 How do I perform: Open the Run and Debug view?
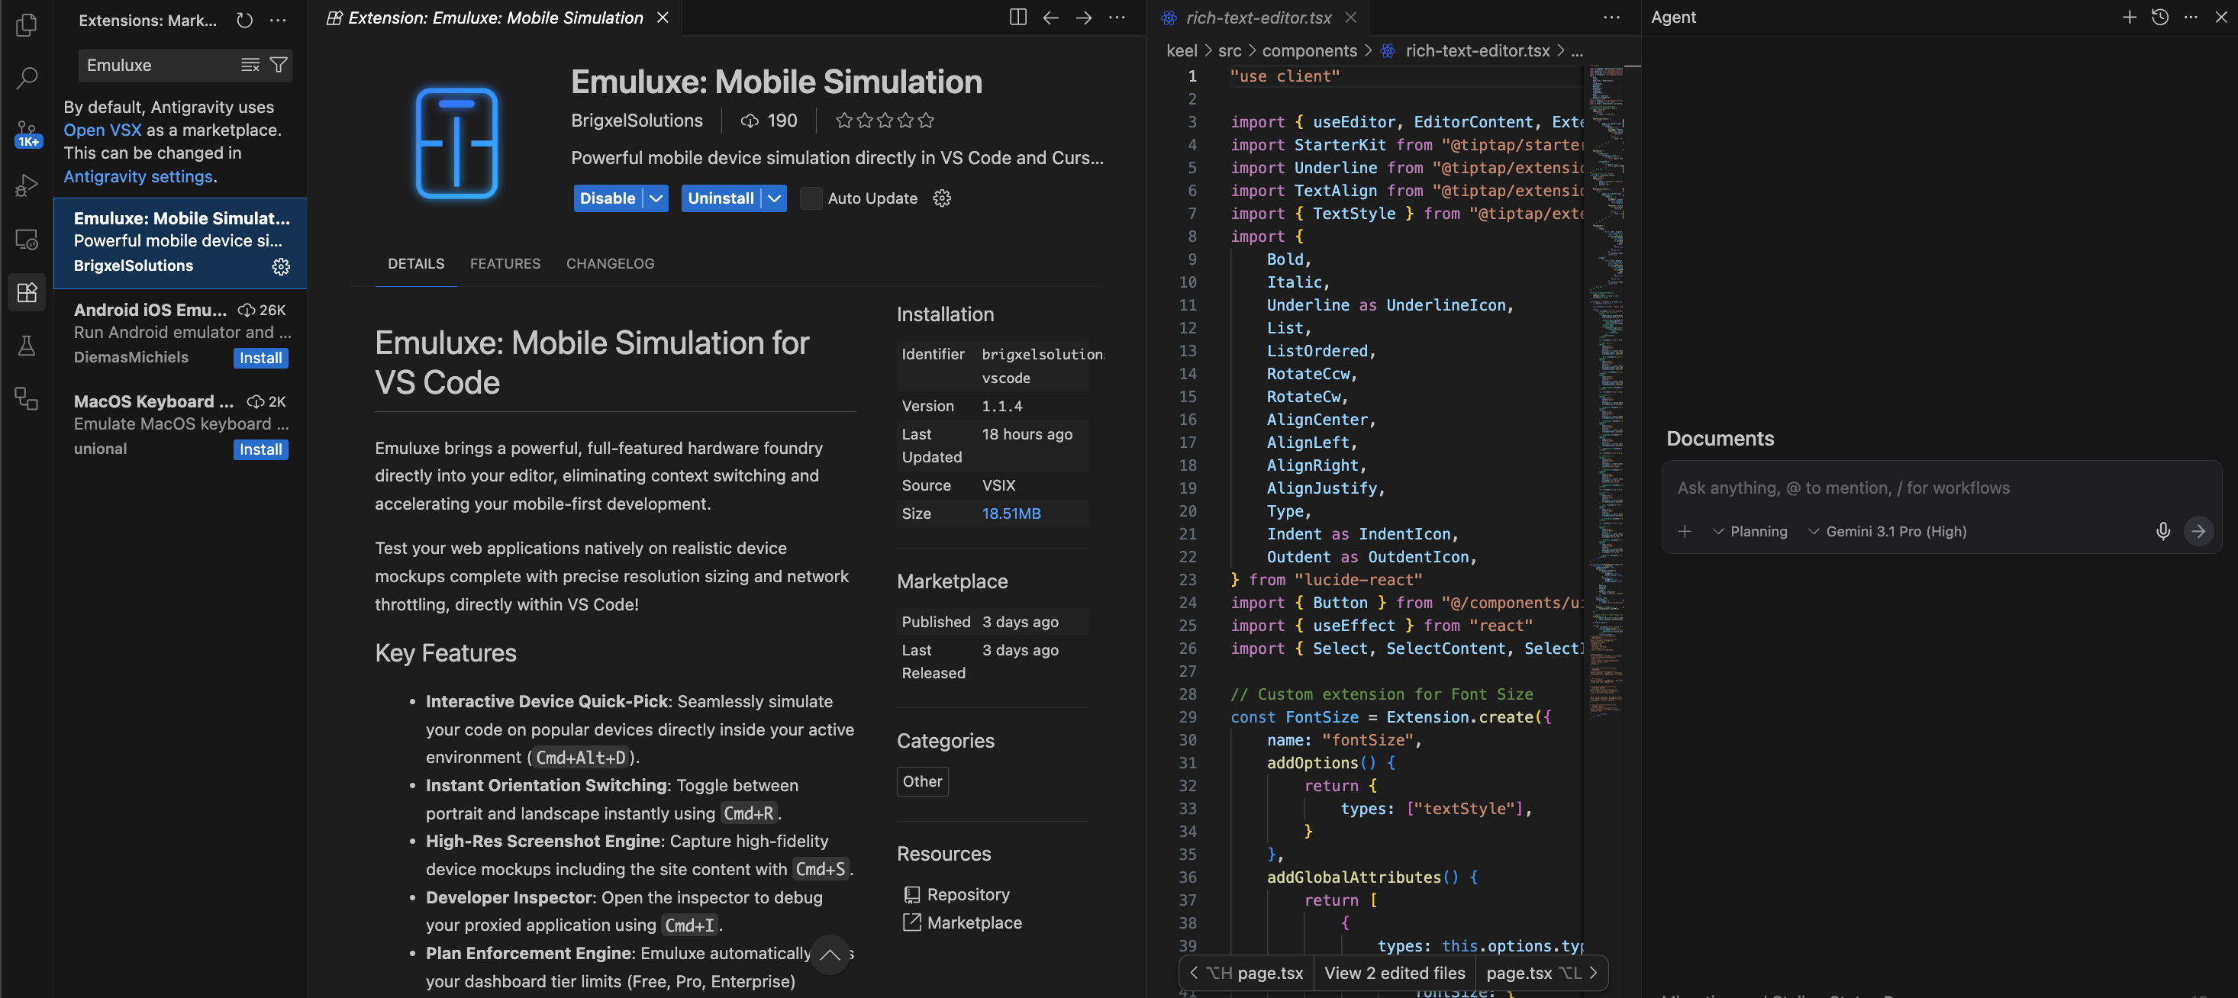point(27,186)
